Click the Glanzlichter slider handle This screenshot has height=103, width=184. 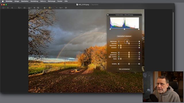pos(121,45)
